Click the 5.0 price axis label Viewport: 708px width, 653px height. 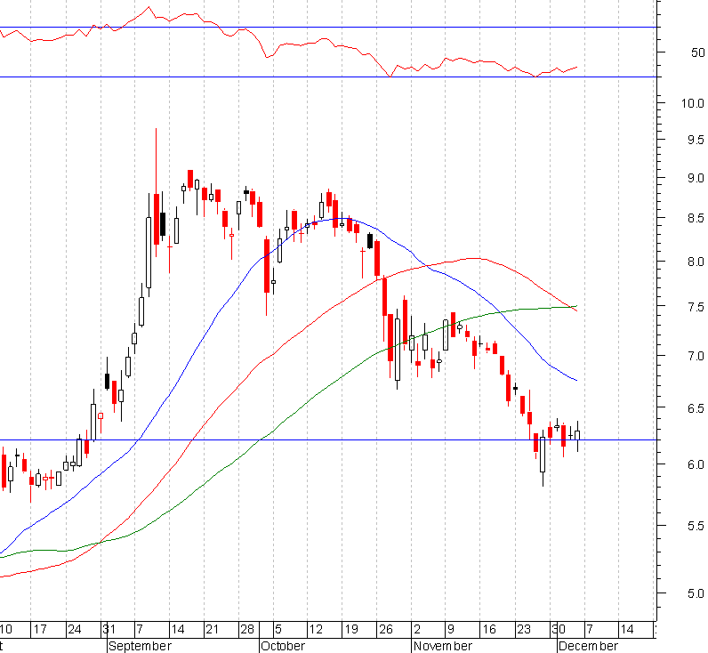click(x=696, y=593)
